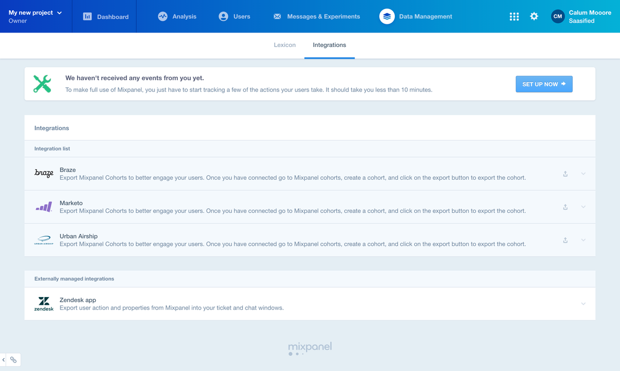Click the wrench tools setup icon

point(42,84)
